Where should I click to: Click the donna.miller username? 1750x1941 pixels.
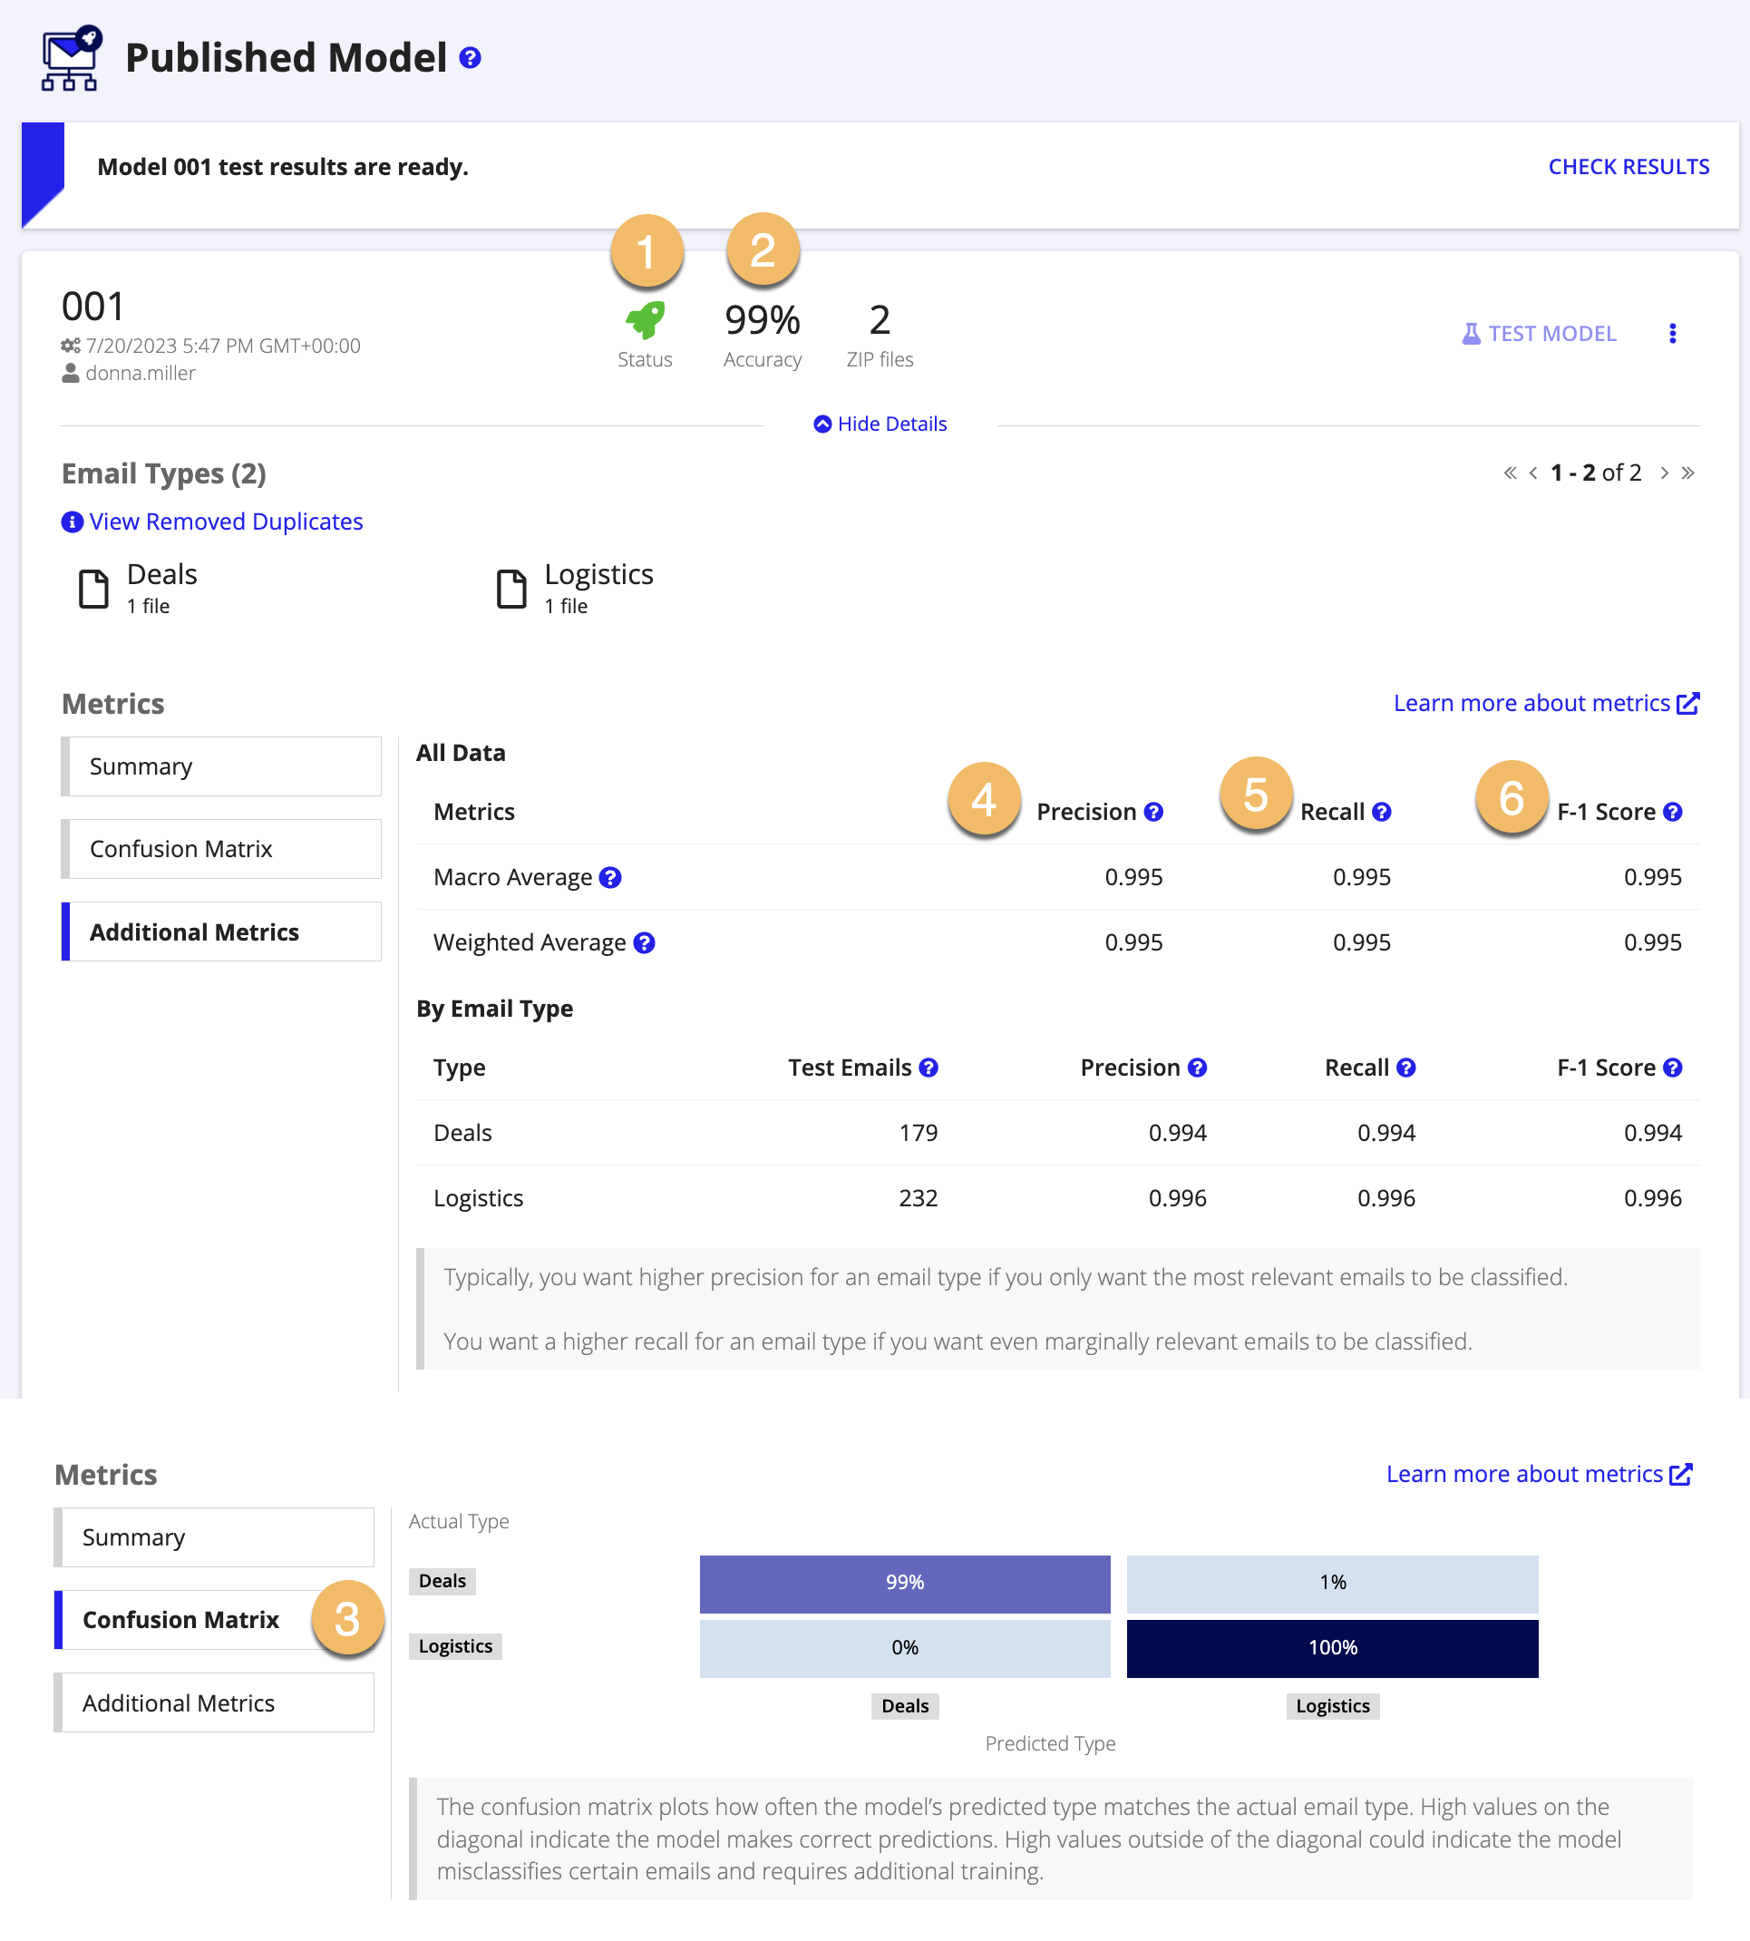(x=141, y=373)
